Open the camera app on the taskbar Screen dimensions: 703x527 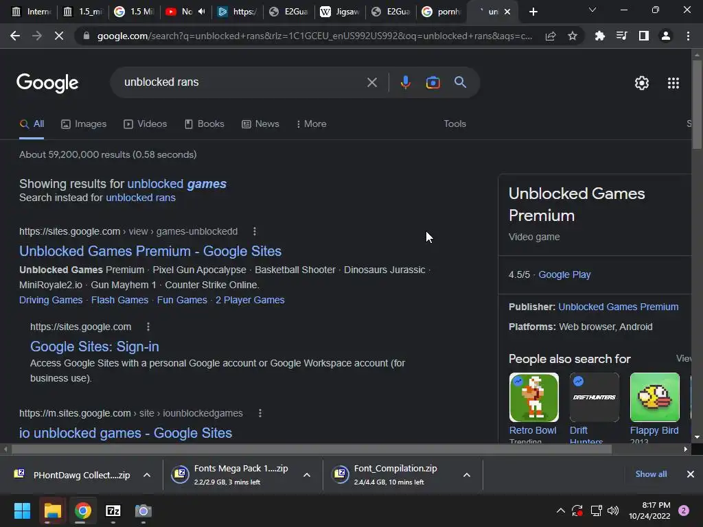pyautogui.click(x=143, y=511)
